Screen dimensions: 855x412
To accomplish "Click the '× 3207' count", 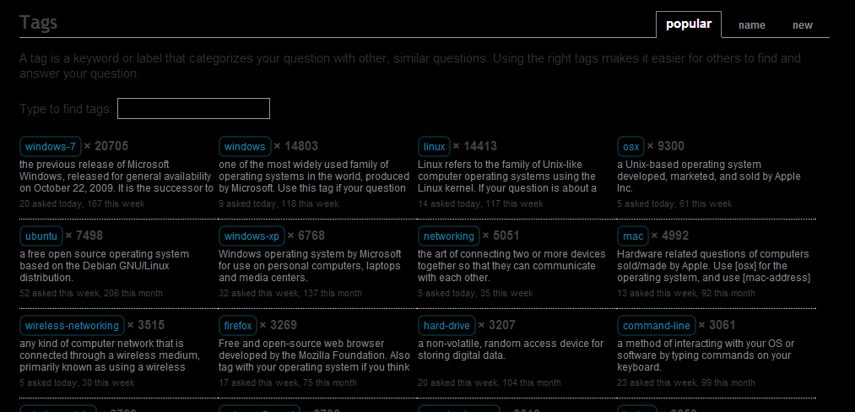I will [497, 325].
